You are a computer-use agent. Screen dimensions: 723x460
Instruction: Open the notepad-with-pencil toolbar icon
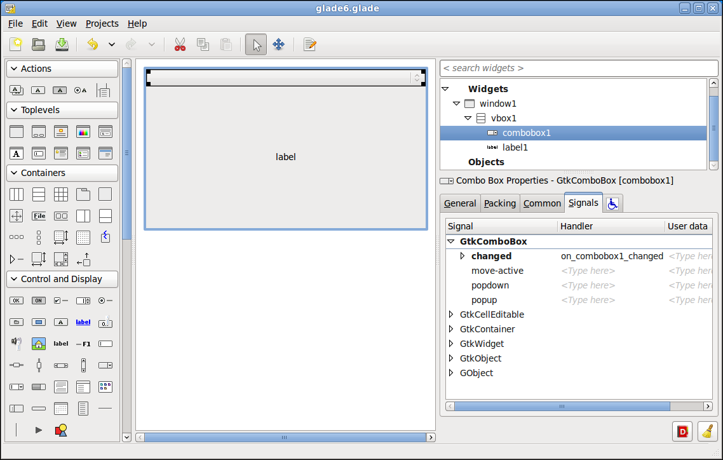point(309,44)
